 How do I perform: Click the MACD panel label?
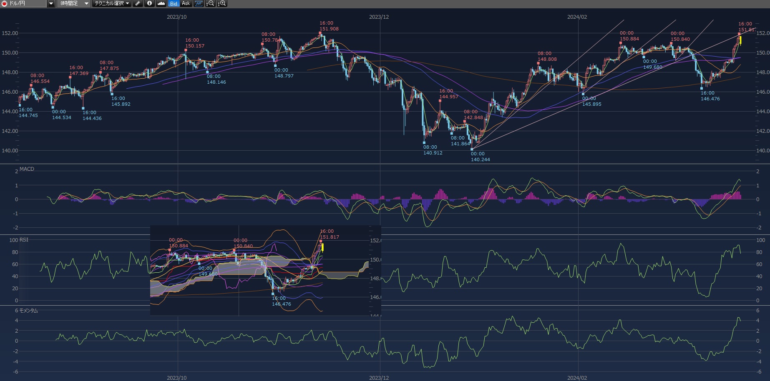coord(27,169)
